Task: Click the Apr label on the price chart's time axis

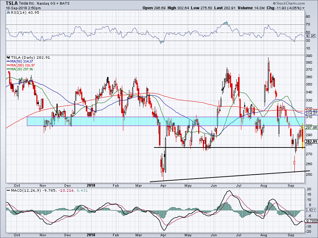Action: 163,186
